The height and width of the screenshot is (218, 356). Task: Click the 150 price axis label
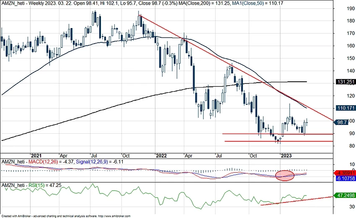tap(351, 58)
